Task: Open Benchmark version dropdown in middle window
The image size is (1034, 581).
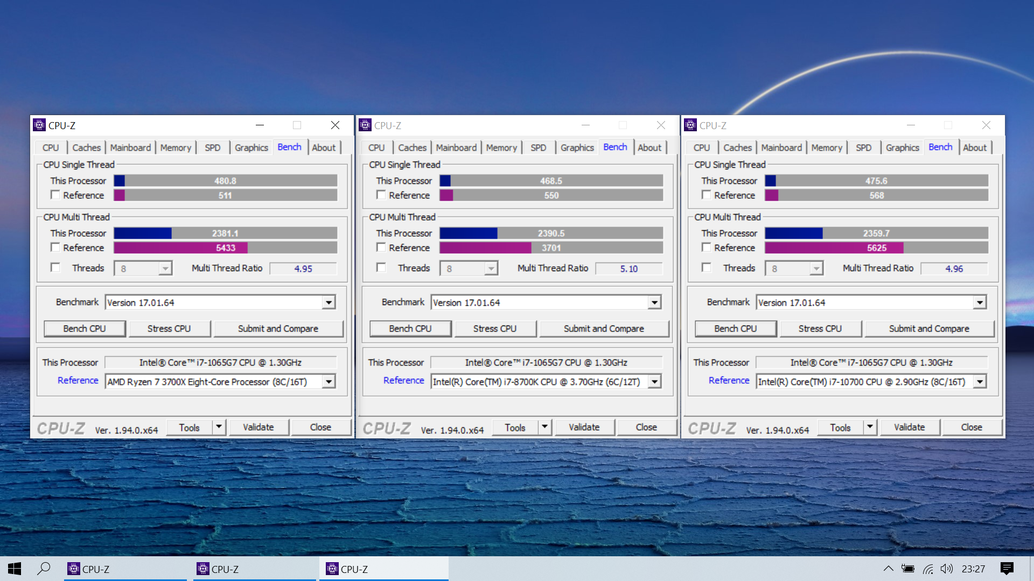Action: point(654,303)
